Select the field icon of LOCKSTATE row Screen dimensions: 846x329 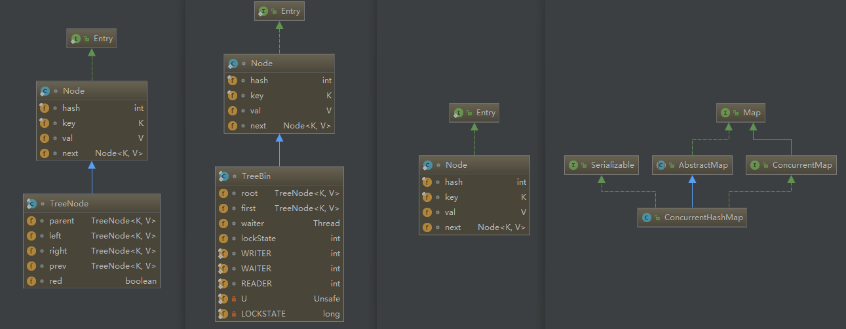223,314
